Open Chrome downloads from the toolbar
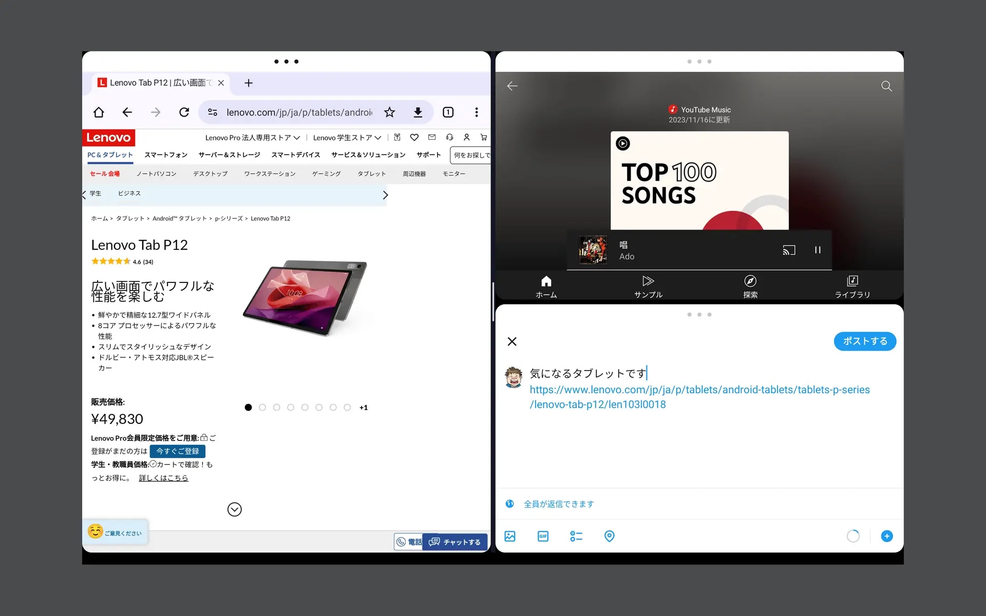 [418, 112]
